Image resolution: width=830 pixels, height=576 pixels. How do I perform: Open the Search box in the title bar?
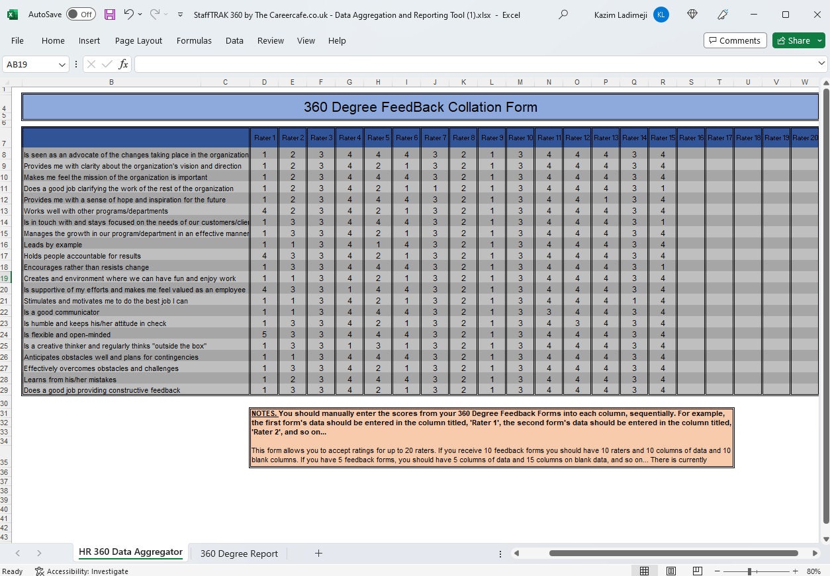565,15
